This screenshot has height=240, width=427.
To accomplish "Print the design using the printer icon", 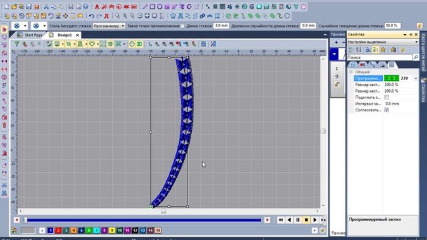I will tap(71, 6).
